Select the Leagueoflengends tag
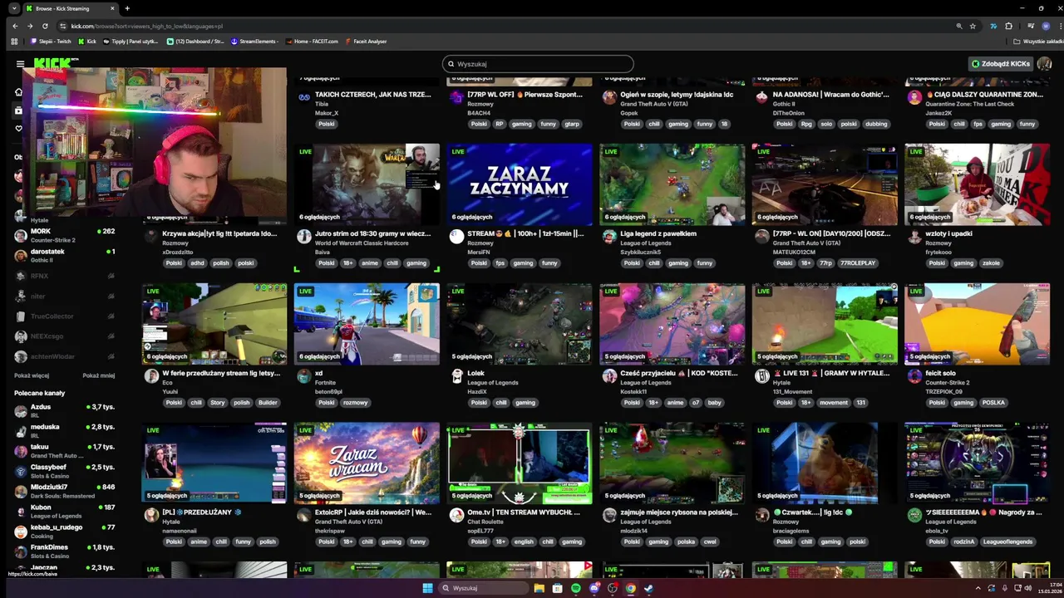This screenshot has width=1064, height=598. click(x=1007, y=542)
